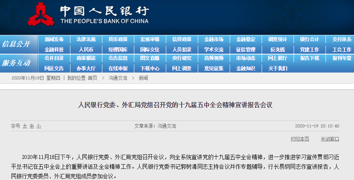
Task: Navigate to 国际交往
Action: (x=150, y=50)
